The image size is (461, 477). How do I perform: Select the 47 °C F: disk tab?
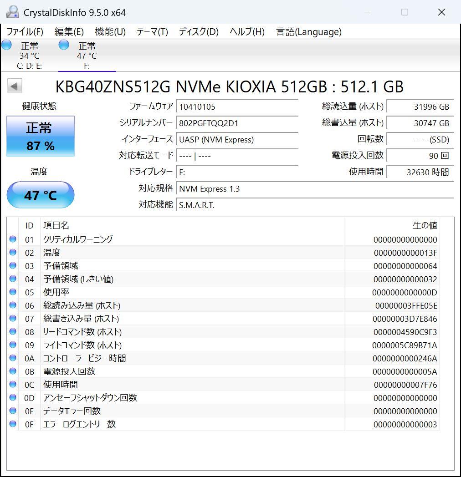point(87,55)
